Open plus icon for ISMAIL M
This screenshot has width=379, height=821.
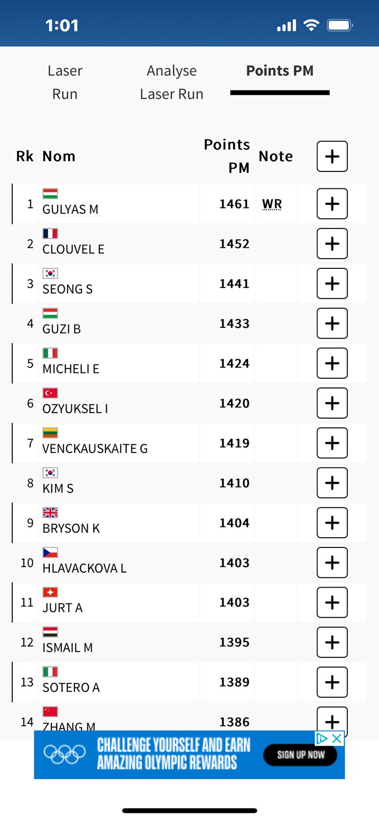pos(332,642)
